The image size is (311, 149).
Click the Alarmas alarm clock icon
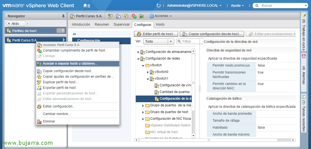304,56
